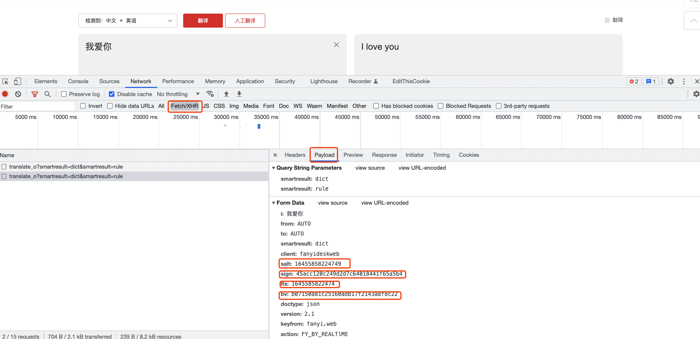The height and width of the screenshot is (339, 700).
Task: View the request Cookies tab
Action: 469,155
